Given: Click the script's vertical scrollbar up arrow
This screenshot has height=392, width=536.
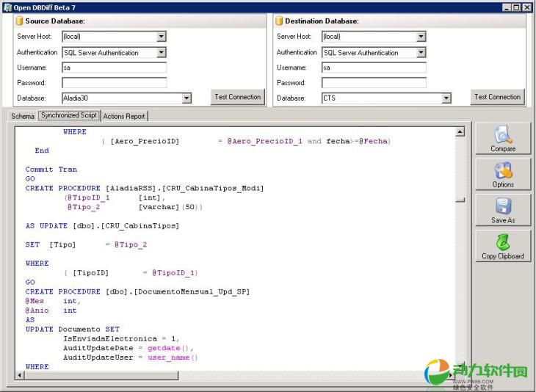Looking at the screenshot, I should [460, 132].
